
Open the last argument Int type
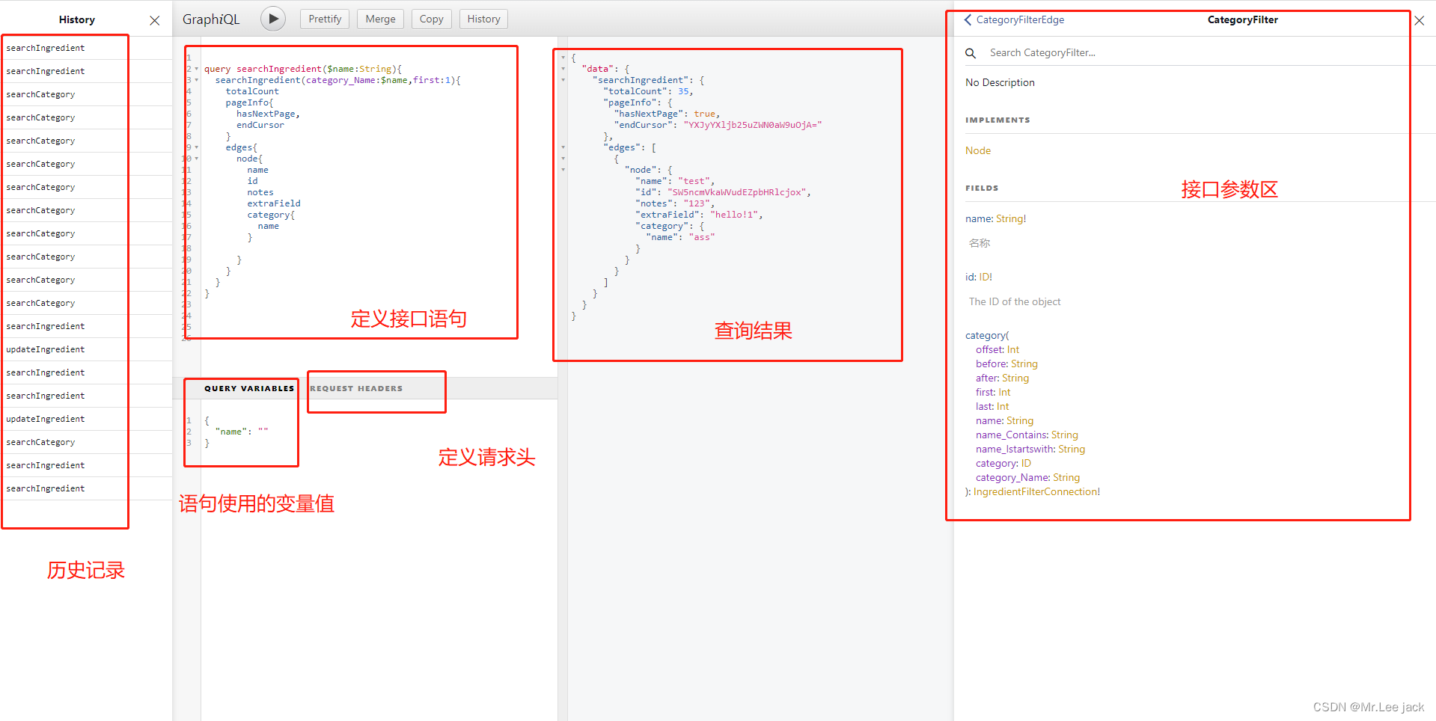tap(1003, 406)
